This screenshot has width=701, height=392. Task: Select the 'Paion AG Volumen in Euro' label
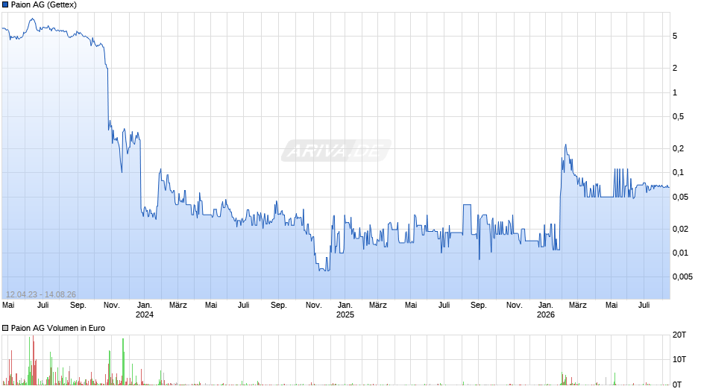pyautogui.click(x=58, y=328)
